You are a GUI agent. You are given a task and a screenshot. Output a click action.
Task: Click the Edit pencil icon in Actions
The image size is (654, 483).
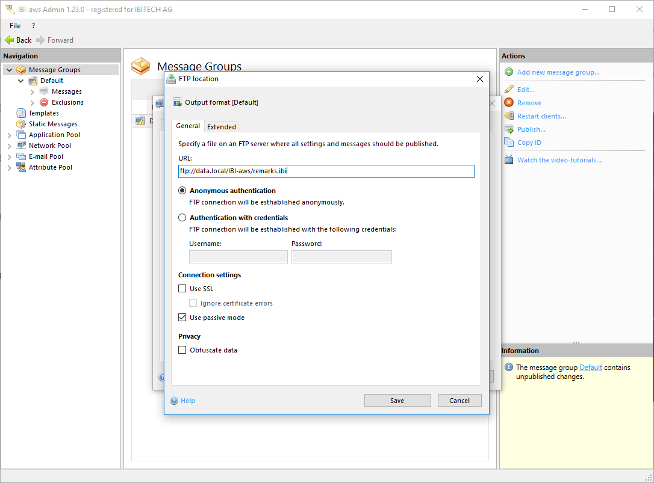(x=509, y=90)
